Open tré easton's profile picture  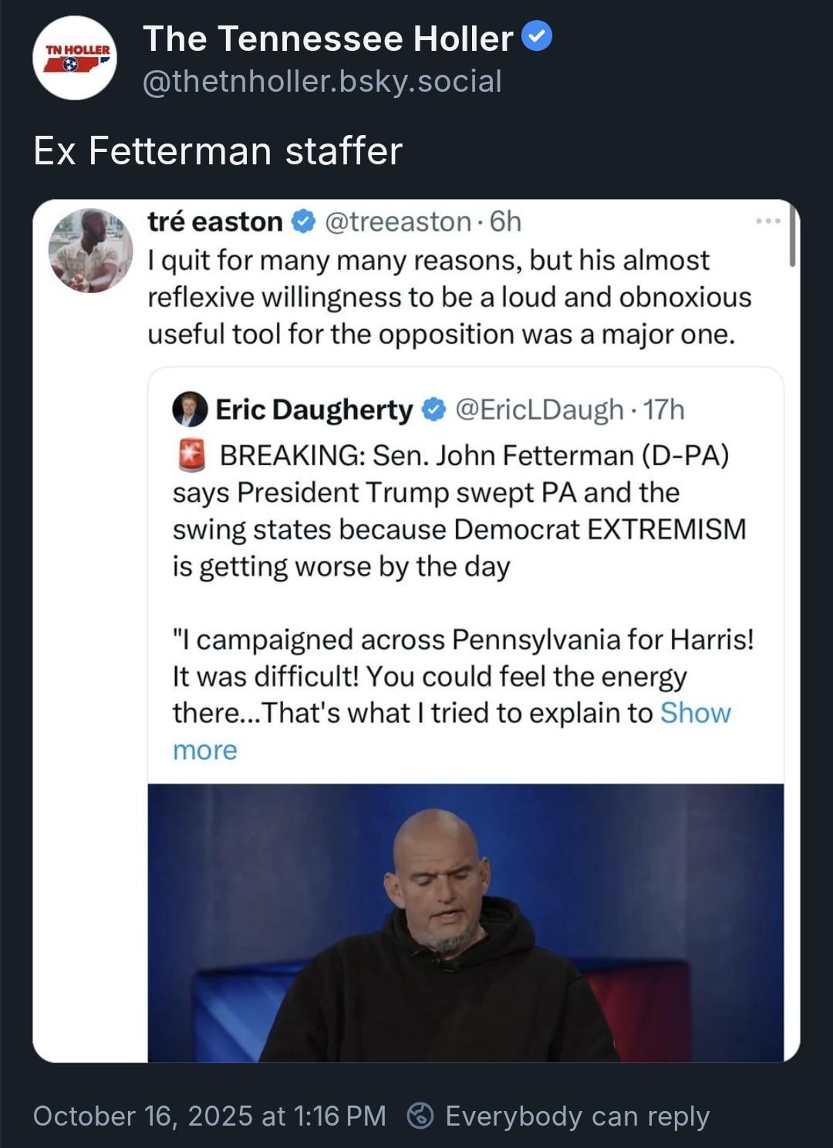pyautogui.click(x=90, y=251)
